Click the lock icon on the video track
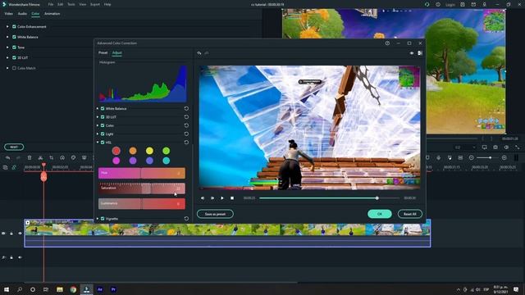 pyautogui.click(x=11, y=233)
